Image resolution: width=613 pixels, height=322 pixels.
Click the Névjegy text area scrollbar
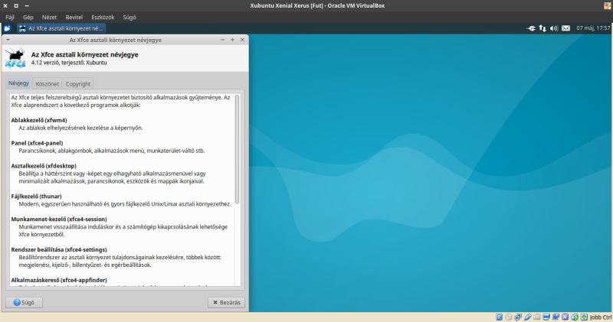click(237, 149)
